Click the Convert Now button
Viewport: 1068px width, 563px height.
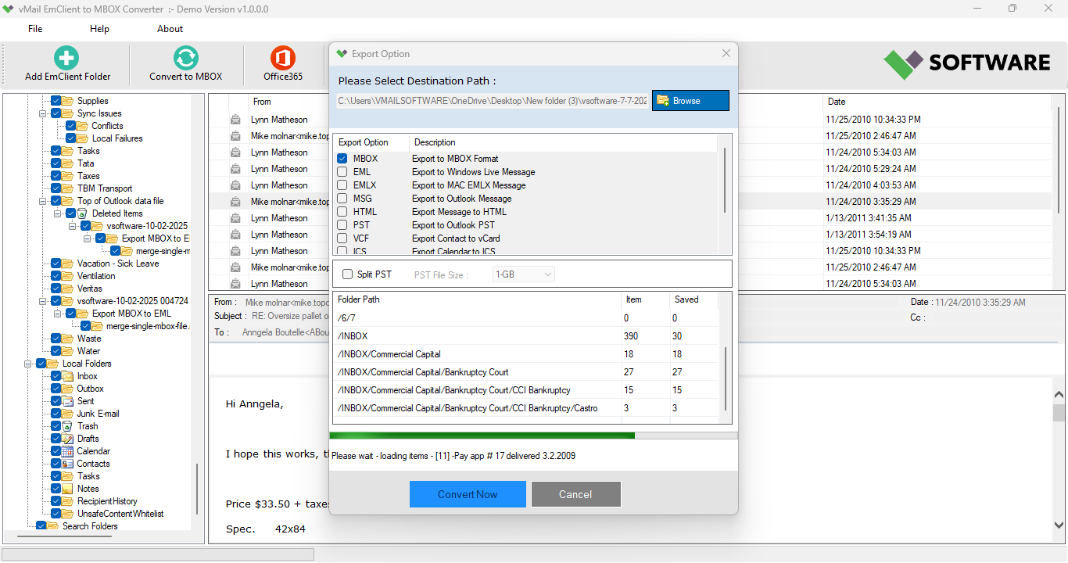pos(468,494)
